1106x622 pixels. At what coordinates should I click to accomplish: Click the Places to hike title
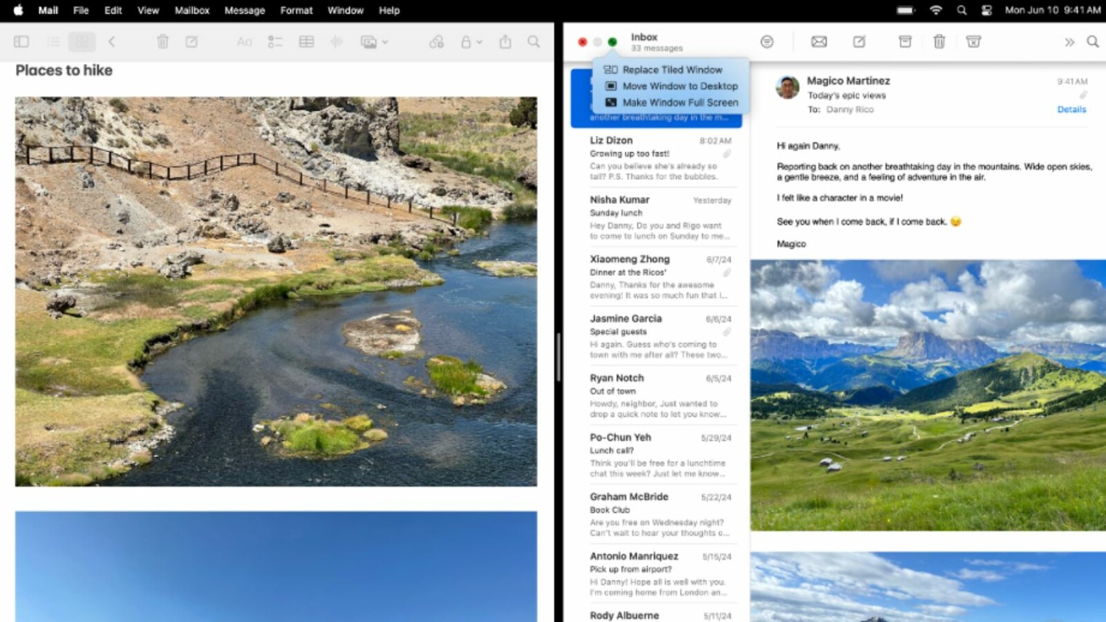coord(64,70)
